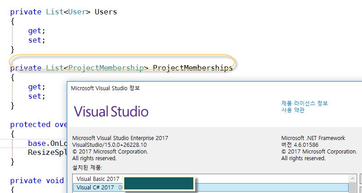Screen dimensions: 362x193
Task: Click the private void declaration line
Action: coord(37,180)
